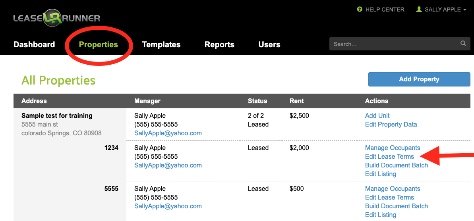
Task: Open Edit Property Data link
Action: pyautogui.click(x=391, y=124)
